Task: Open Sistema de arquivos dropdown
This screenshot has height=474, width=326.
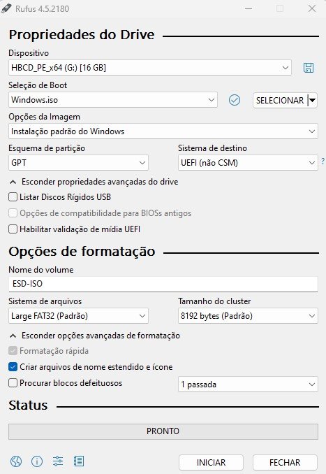Action: [78, 316]
